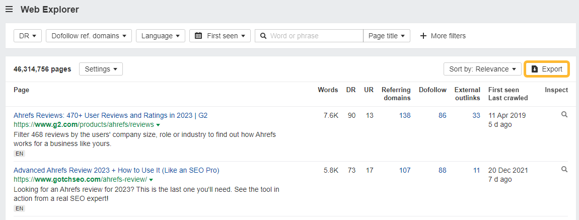579x220 pixels.
Task: Open the Language filter dropdown
Action: point(161,36)
